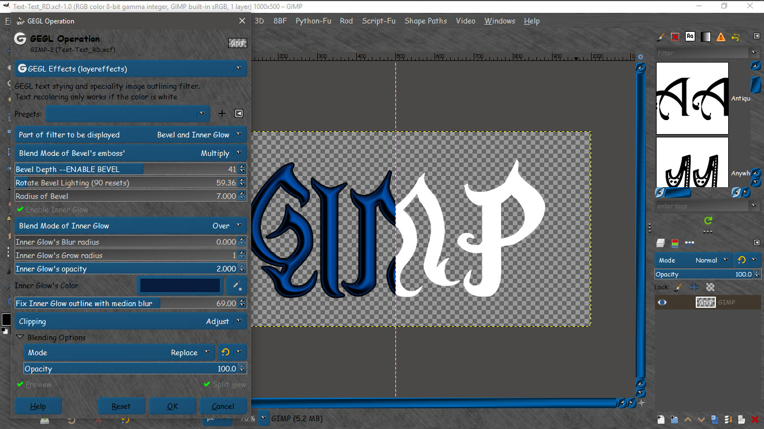
Task: Create a new layer group
Action: [x=674, y=419]
